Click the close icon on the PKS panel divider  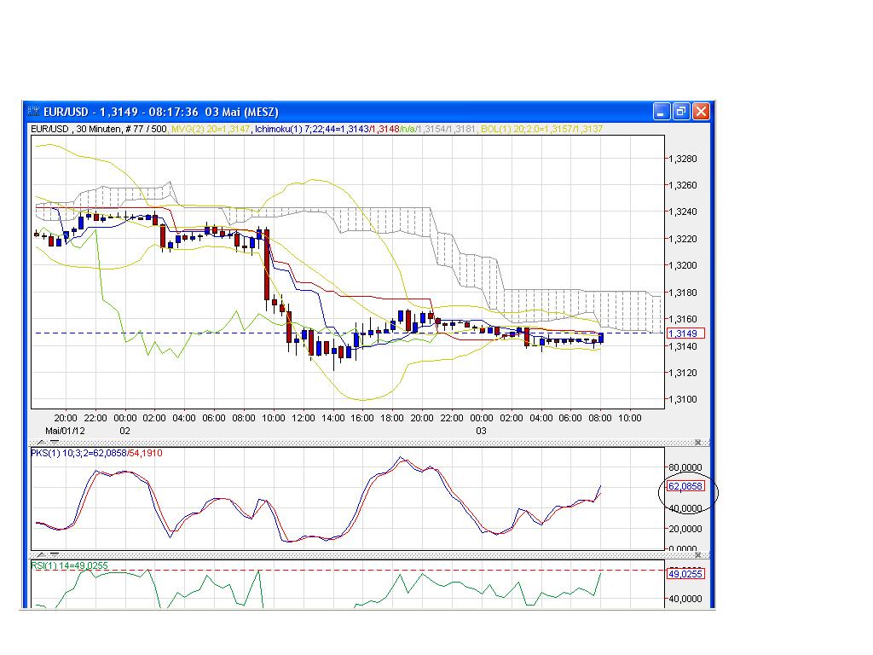[697, 442]
